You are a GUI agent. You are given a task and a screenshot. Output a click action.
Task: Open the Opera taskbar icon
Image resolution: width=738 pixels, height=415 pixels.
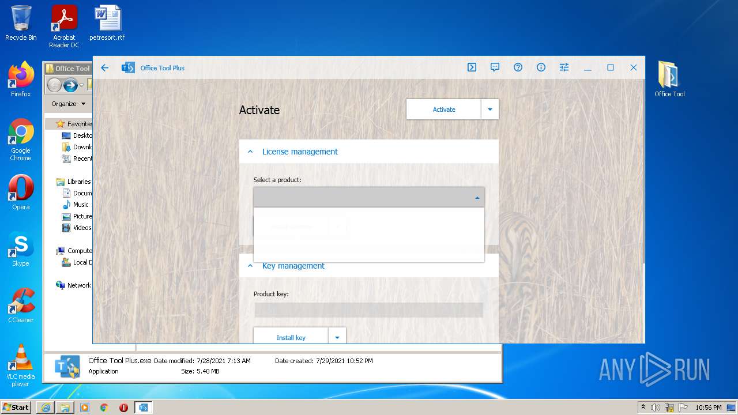pos(123,408)
